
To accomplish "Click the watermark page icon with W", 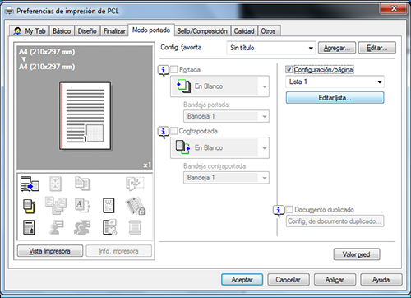I will point(109,206).
